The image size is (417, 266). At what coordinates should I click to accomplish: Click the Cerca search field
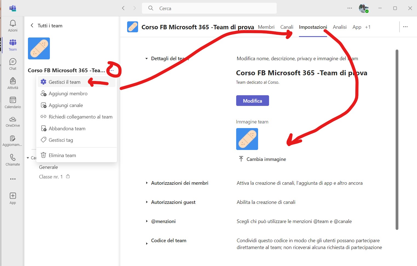(x=209, y=8)
